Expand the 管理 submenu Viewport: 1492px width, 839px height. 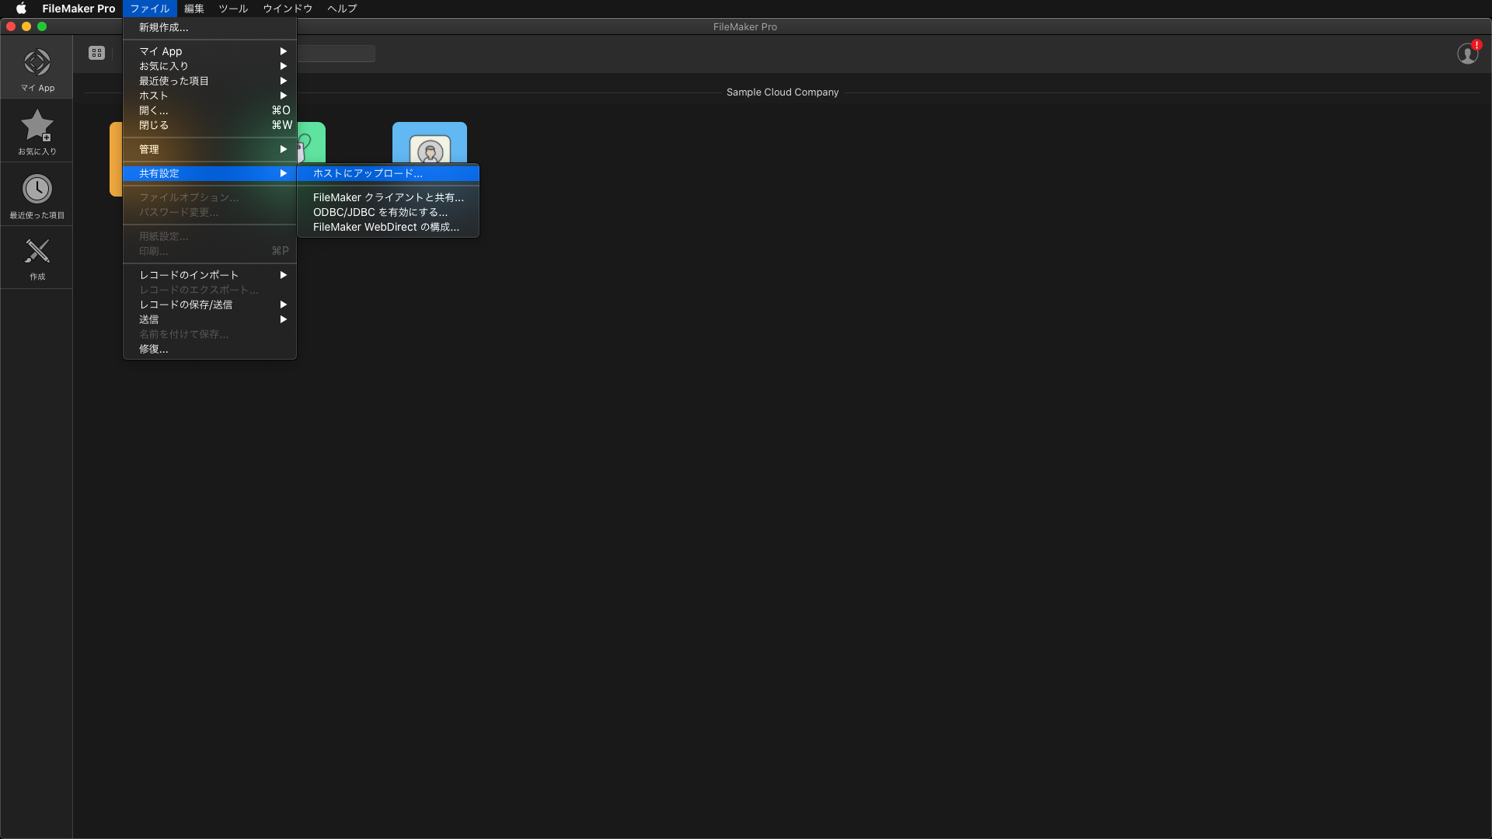[210, 149]
